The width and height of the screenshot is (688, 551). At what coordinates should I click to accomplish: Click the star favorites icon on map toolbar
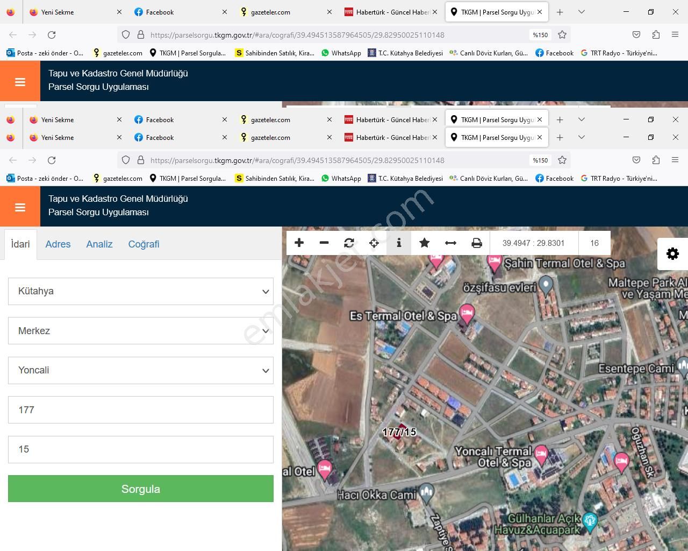click(x=424, y=243)
